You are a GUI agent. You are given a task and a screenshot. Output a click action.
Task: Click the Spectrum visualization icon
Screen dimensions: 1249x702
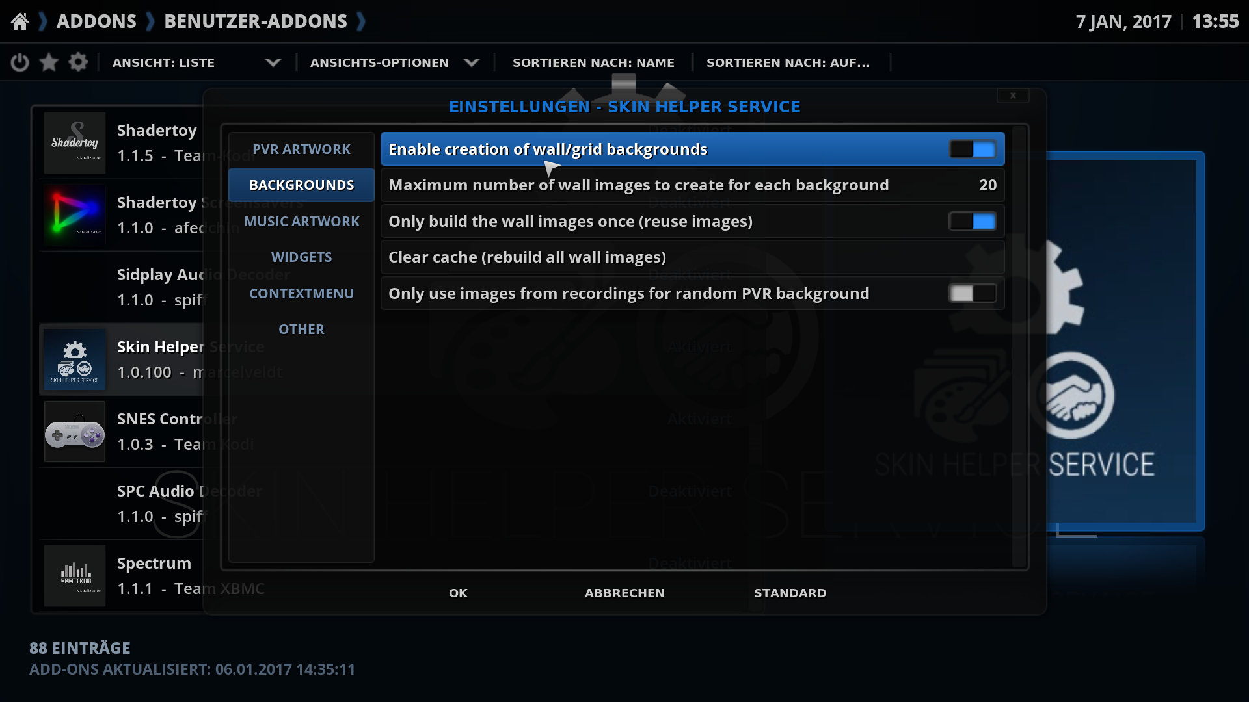(75, 576)
